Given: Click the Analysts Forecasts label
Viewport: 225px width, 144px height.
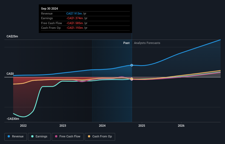Looking at the screenshot, I should click(147, 43).
